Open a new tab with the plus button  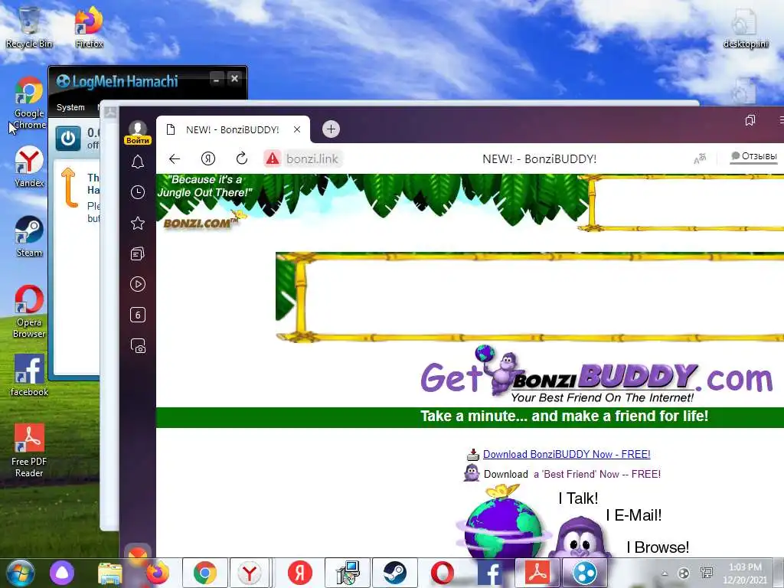pos(331,129)
